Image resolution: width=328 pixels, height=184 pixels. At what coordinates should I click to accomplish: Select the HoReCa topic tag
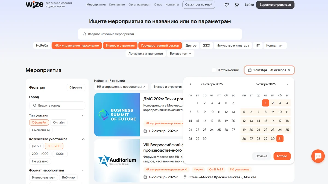click(x=42, y=46)
